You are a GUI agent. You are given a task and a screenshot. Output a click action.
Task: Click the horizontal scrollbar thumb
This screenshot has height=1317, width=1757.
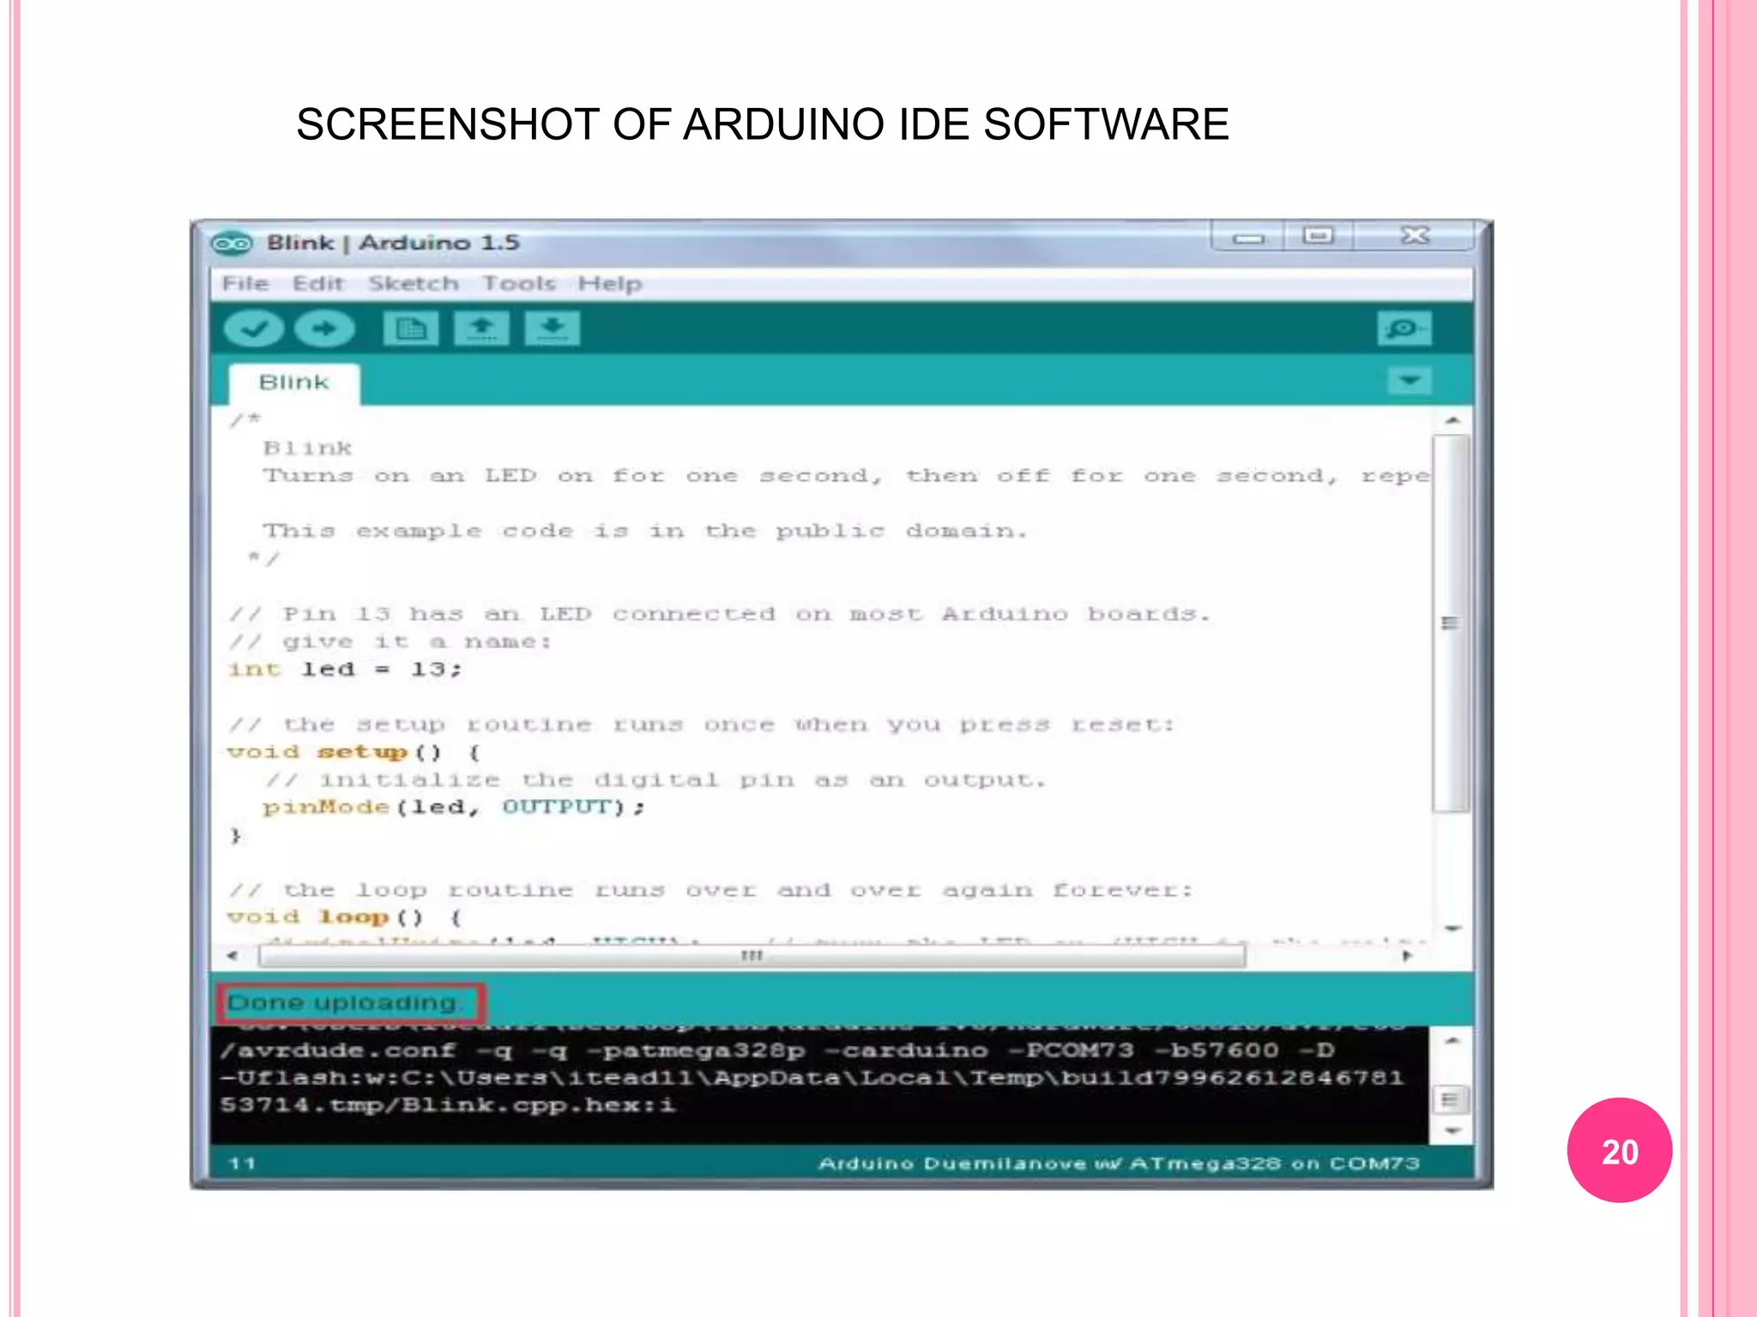(x=752, y=956)
